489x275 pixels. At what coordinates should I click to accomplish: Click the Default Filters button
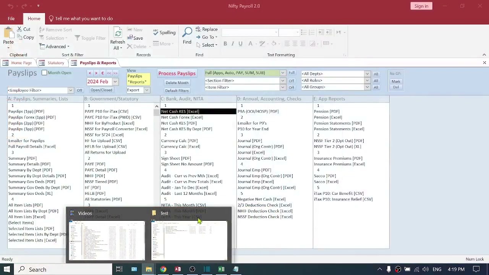pyautogui.click(x=177, y=91)
